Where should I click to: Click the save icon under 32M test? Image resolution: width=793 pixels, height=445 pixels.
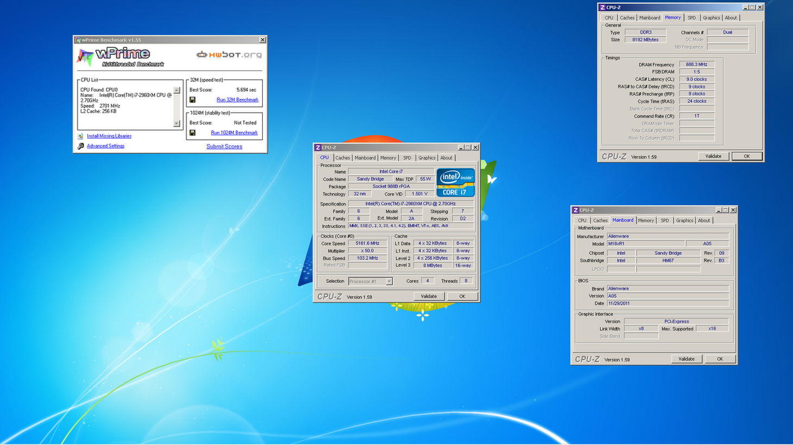(192, 100)
